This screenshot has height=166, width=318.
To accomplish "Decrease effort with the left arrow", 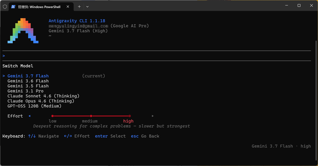I will [30, 116].
